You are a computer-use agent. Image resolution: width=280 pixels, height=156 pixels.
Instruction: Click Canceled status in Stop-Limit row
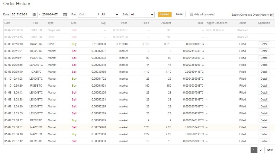[242, 30]
